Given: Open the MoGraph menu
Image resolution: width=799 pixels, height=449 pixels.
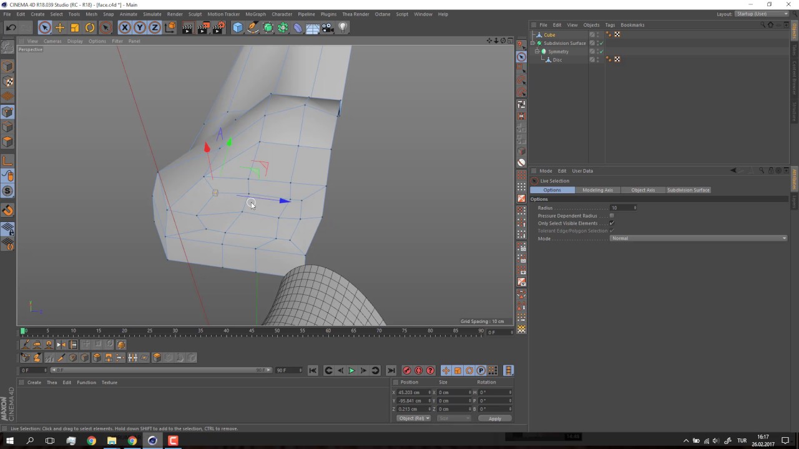Looking at the screenshot, I should pyautogui.click(x=255, y=14).
